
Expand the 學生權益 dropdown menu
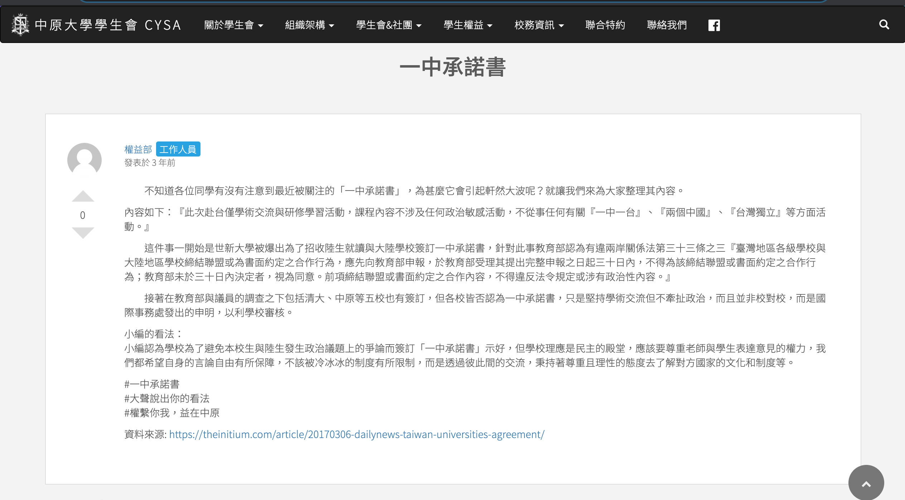coord(468,25)
